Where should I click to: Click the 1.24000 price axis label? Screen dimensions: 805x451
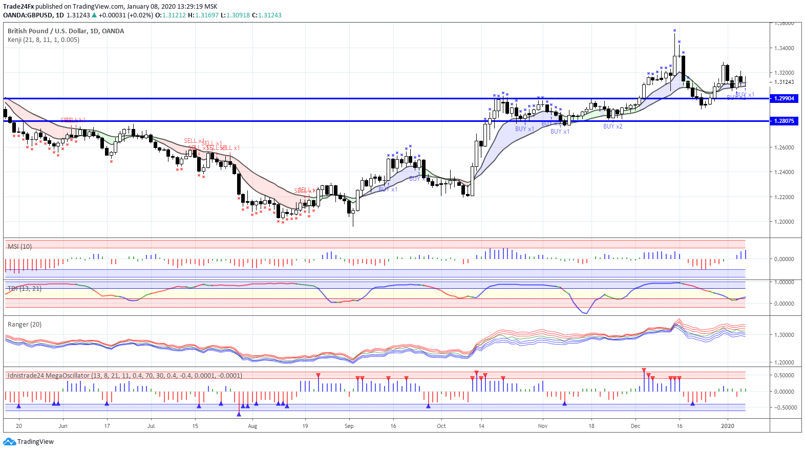point(784,172)
